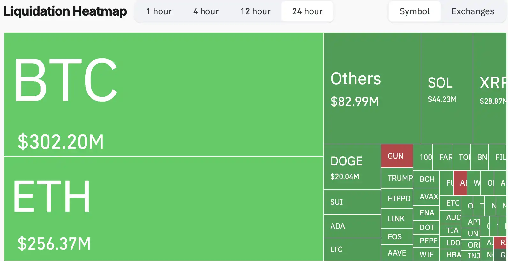Open the PEPE heatmap tile

(426, 241)
